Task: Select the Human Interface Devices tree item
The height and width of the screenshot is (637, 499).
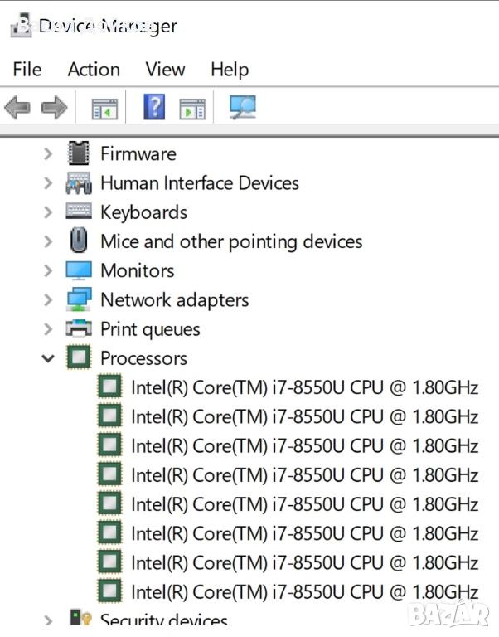Action: [x=199, y=183]
